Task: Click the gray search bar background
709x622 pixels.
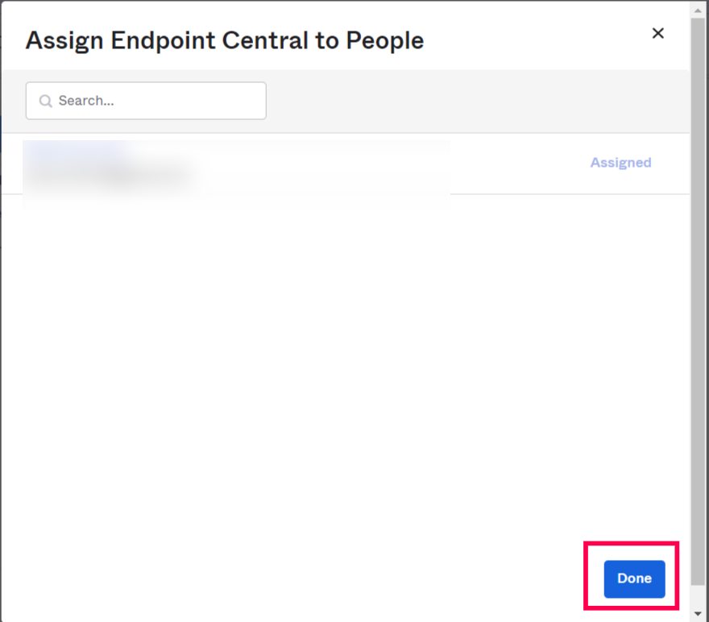Action: click(x=475, y=101)
